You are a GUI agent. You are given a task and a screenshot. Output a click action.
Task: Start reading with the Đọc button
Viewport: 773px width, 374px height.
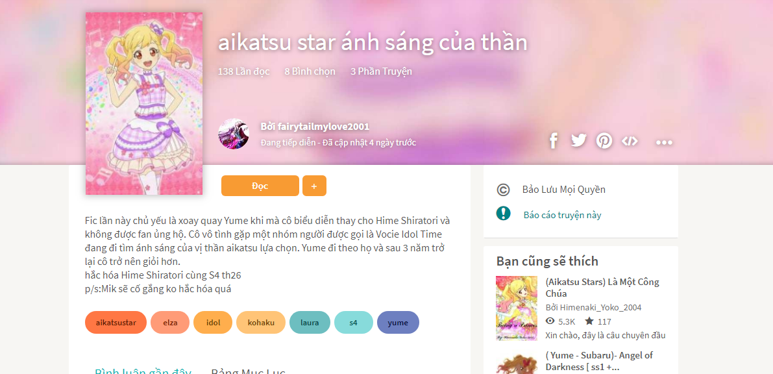pyautogui.click(x=260, y=186)
